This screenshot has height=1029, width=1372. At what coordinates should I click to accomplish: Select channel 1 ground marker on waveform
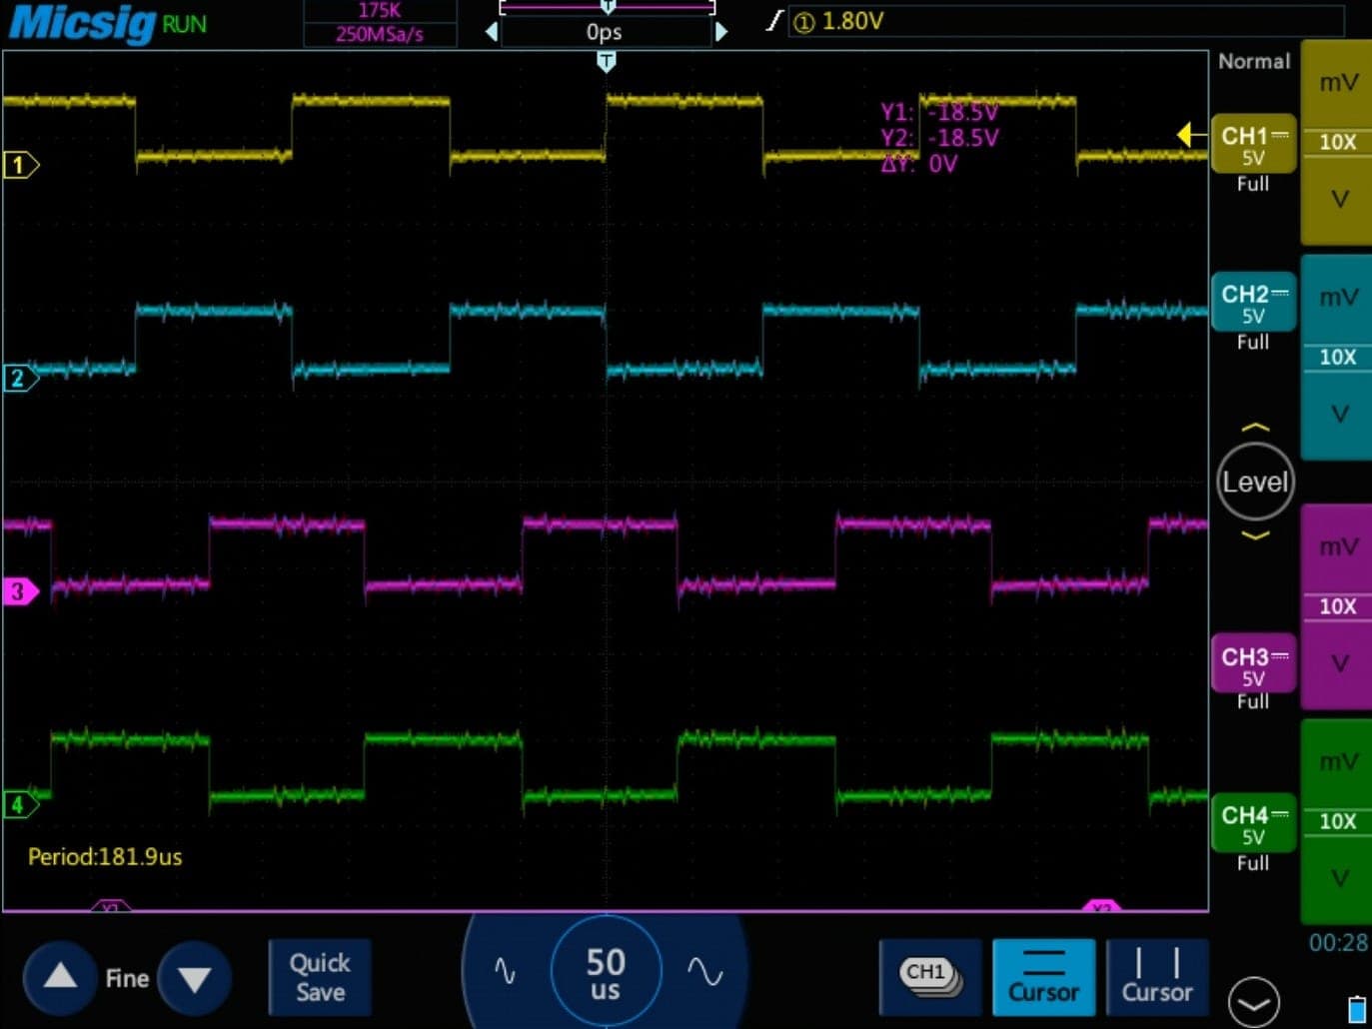coord(20,165)
